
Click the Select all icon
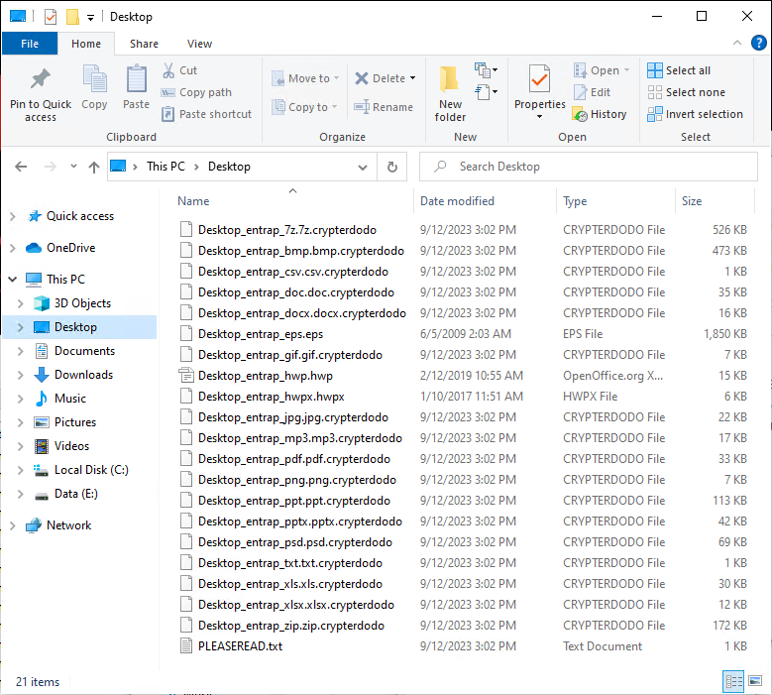point(655,70)
